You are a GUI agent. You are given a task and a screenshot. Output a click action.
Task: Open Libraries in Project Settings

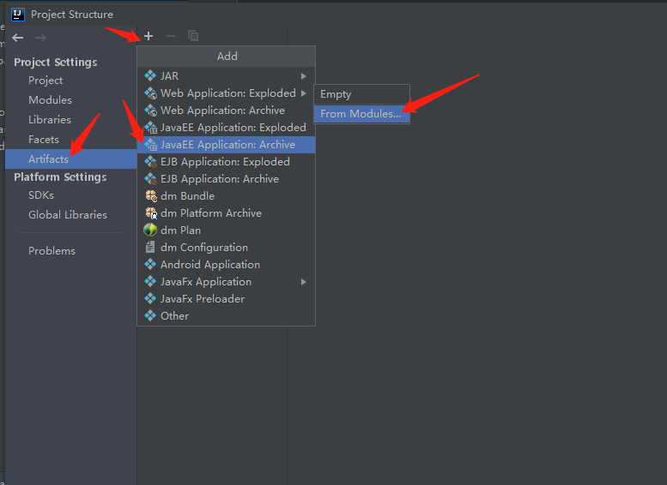[x=70, y=119]
